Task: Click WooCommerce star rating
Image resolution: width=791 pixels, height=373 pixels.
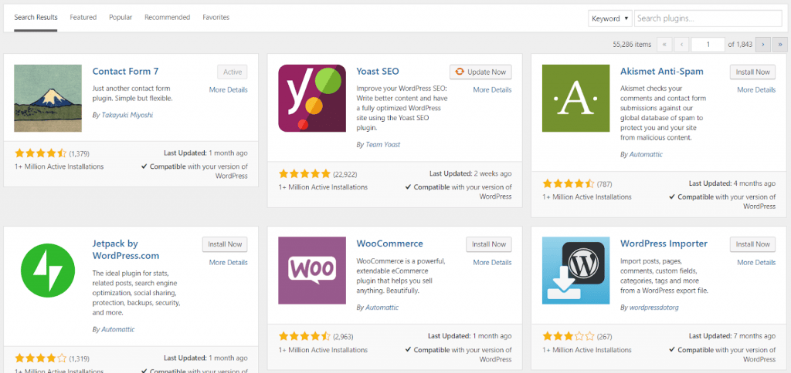Action: pos(304,336)
